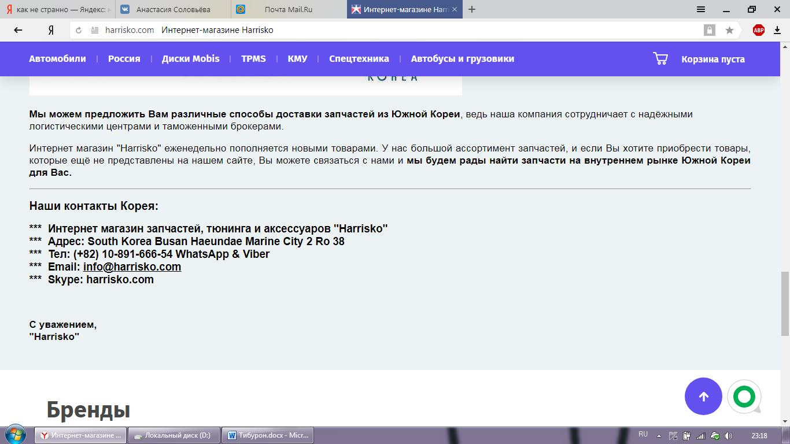Viewport: 790px width, 444px height.
Task: Click the 'Бренды' section heading
Action: [88, 410]
